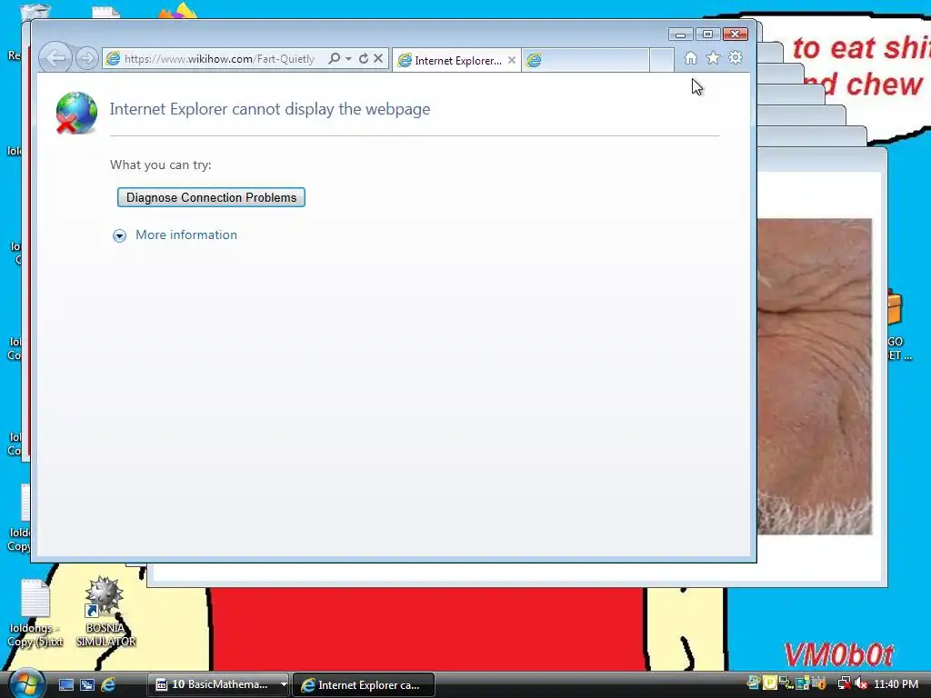
Task: Select the 'loldongs - Copy (5).txt' file
Action: coord(35,613)
